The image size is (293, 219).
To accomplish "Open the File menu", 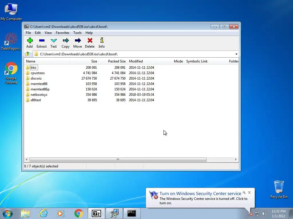I will click(x=28, y=33).
